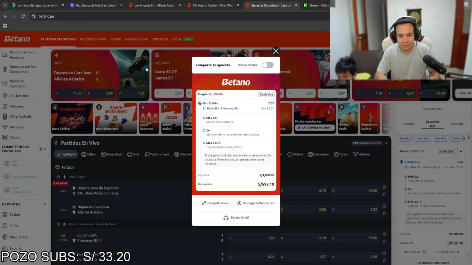472x265 pixels.
Task: Favorite Brasil Brasileirao Serie A star
Action: (58, 224)
